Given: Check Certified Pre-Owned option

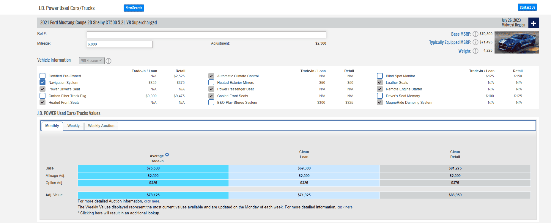Looking at the screenshot, I should coord(42,76).
